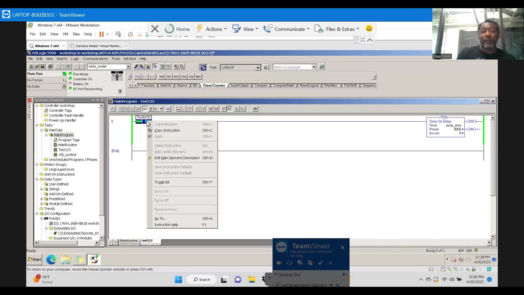Click the Print icon in RSLogix toolbar
The image size is (524, 295).
click(x=50, y=66)
